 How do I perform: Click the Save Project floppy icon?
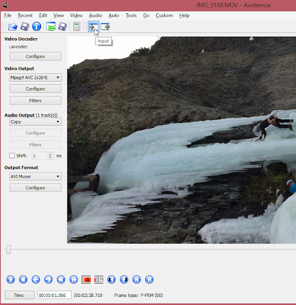[x=63, y=27]
